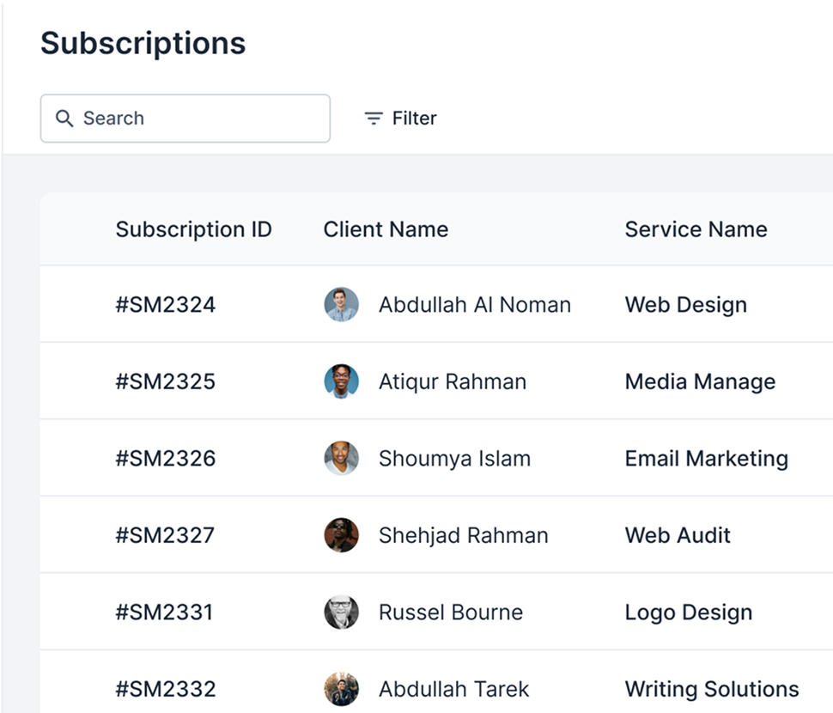Sort by the Subscription ID column header
This screenshot has height=713, width=833.
[193, 229]
